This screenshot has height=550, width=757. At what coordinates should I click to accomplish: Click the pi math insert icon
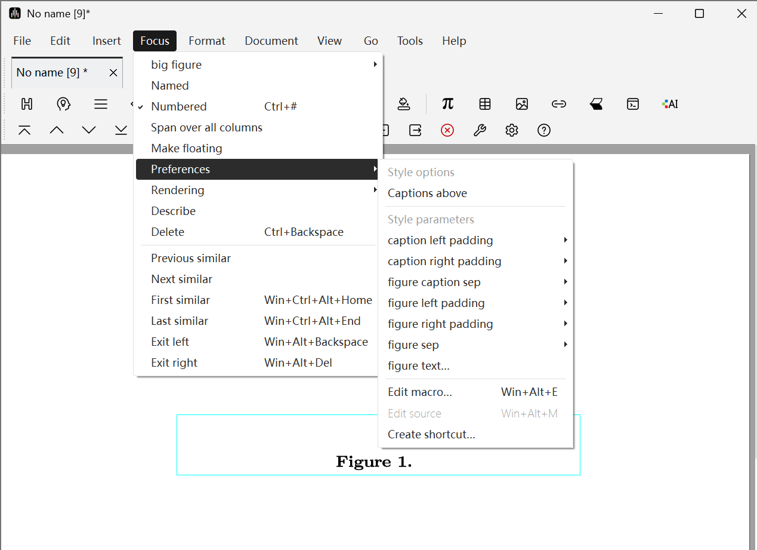click(x=447, y=104)
